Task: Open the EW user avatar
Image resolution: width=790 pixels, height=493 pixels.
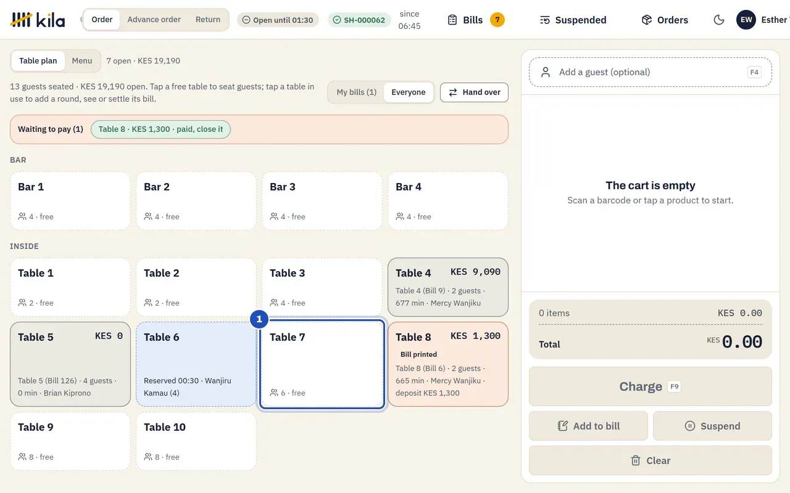Action: [x=746, y=20]
